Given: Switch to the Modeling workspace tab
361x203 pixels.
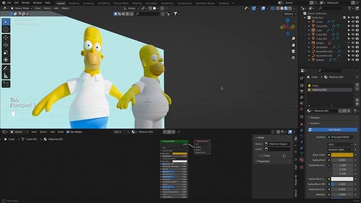Looking at the screenshot, I should [74, 3].
